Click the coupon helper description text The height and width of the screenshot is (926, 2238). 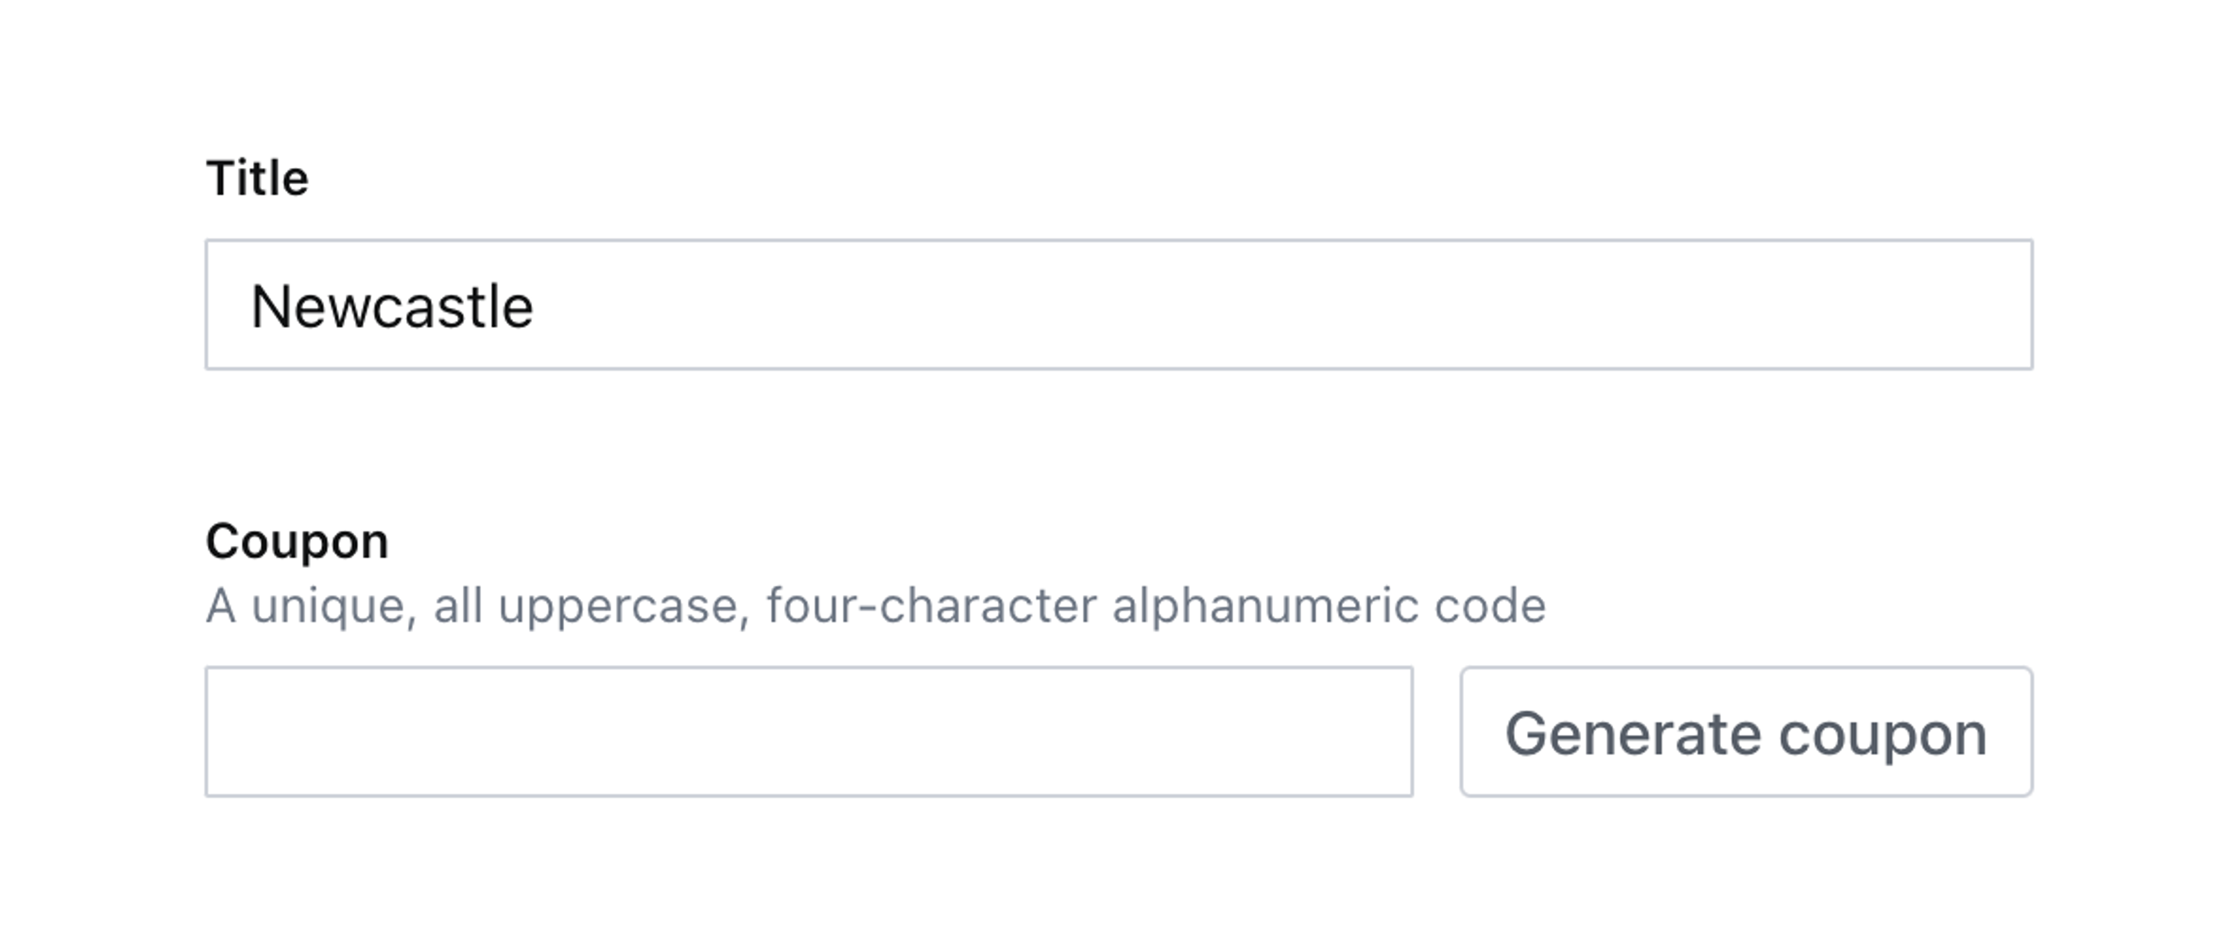875,605
